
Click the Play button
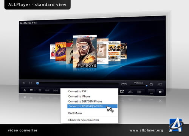coord(24,83)
